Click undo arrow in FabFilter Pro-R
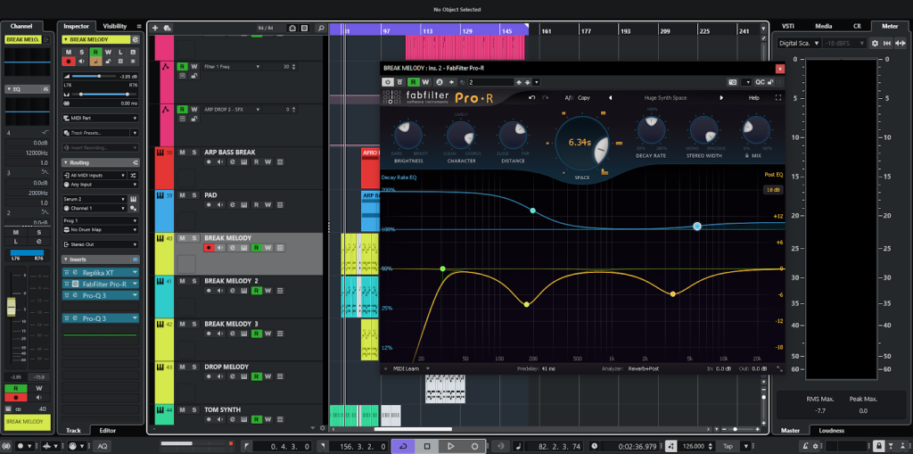This screenshot has height=454, width=913. pos(532,97)
